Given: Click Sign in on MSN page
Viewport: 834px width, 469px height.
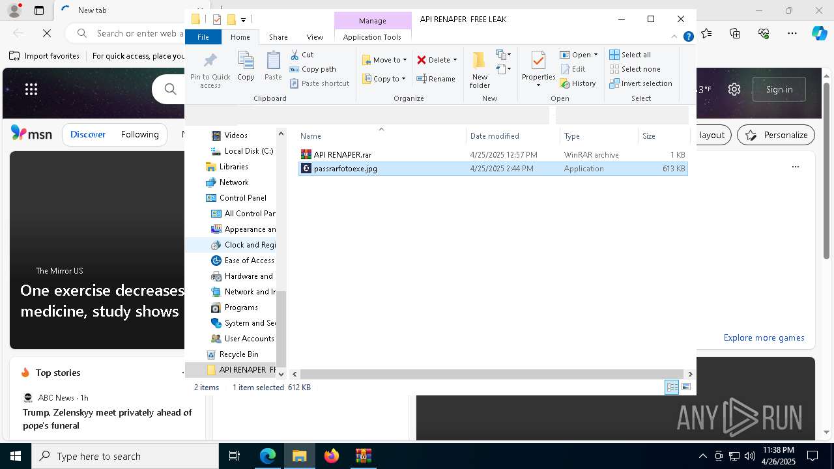Looking at the screenshot, I should (x=779, y=89).
